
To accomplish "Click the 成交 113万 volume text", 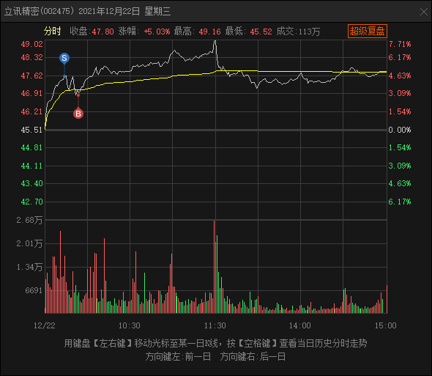I will (x=298, y=32).
